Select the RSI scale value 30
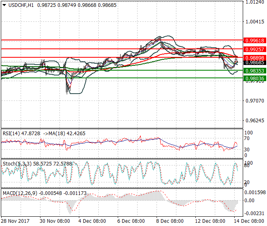Screen dimensions: 267x226 pos(247,150)
